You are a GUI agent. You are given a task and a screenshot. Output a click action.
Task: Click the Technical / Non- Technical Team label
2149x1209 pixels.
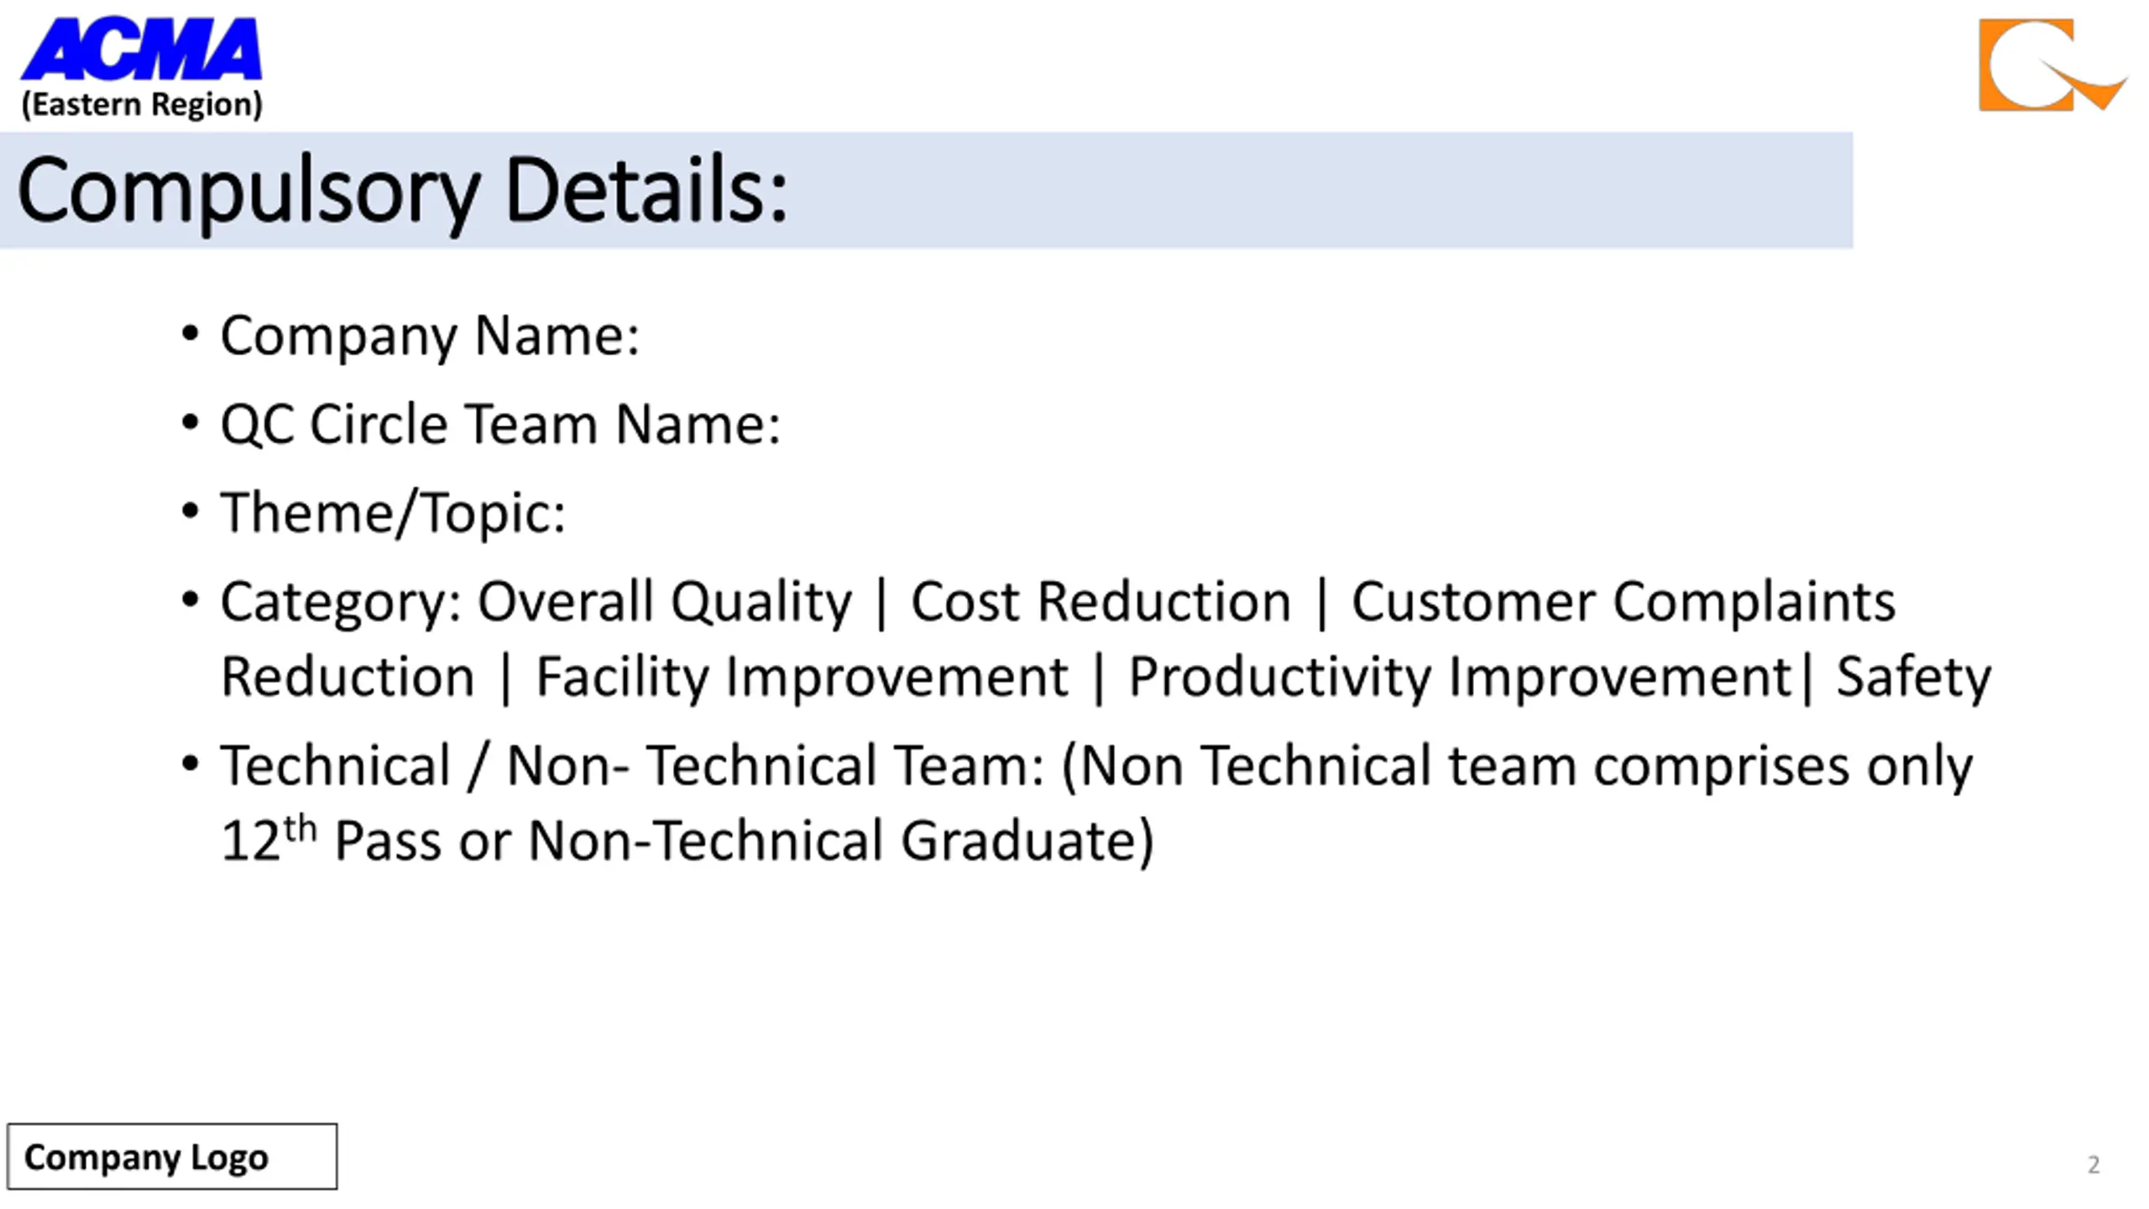632,766
